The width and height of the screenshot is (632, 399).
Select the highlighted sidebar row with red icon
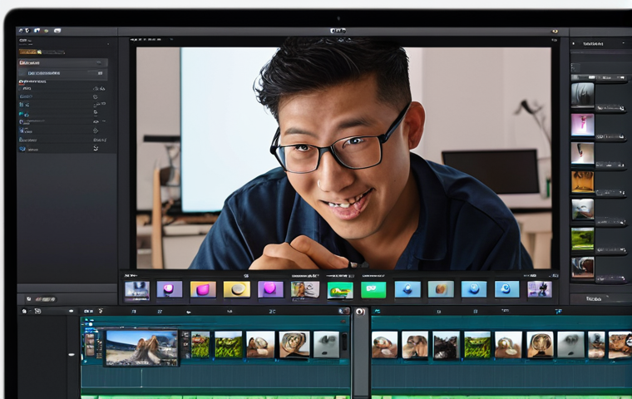[x=63, y=62]
